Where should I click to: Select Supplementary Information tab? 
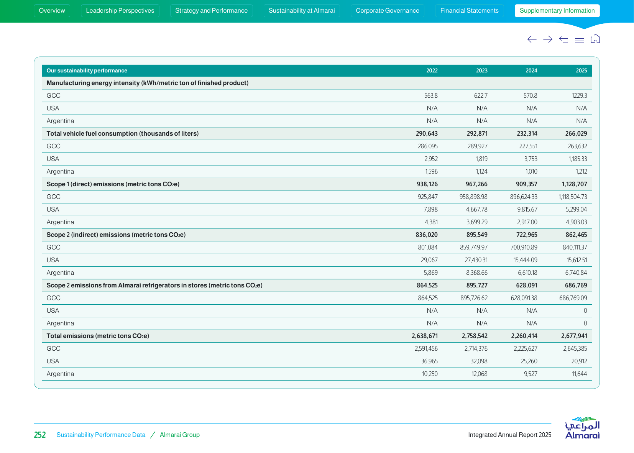557,11
